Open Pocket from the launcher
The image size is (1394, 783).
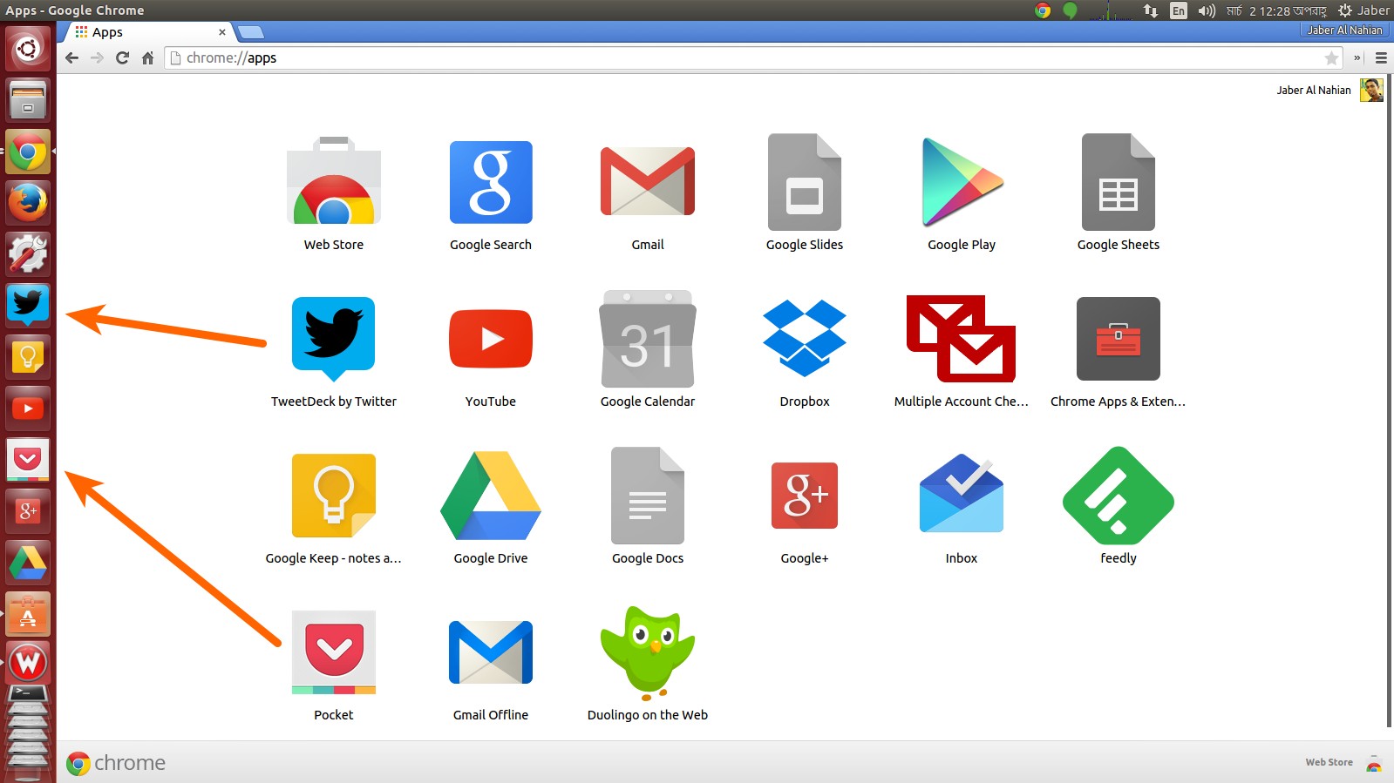click(x=28, y=459)
